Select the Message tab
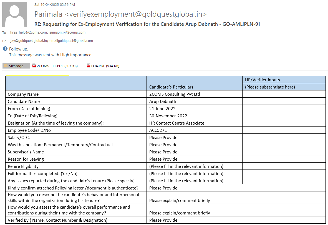This screenshot has width=328, height=225. [16, 66]
